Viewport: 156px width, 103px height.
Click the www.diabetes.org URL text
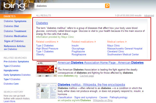[x=68, y=76]
